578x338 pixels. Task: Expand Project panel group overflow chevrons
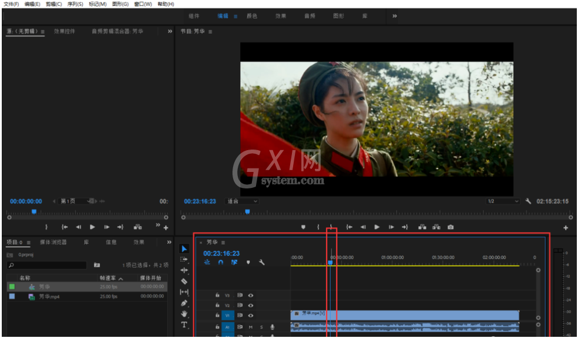pyautogui.click(x=169, y=242)
